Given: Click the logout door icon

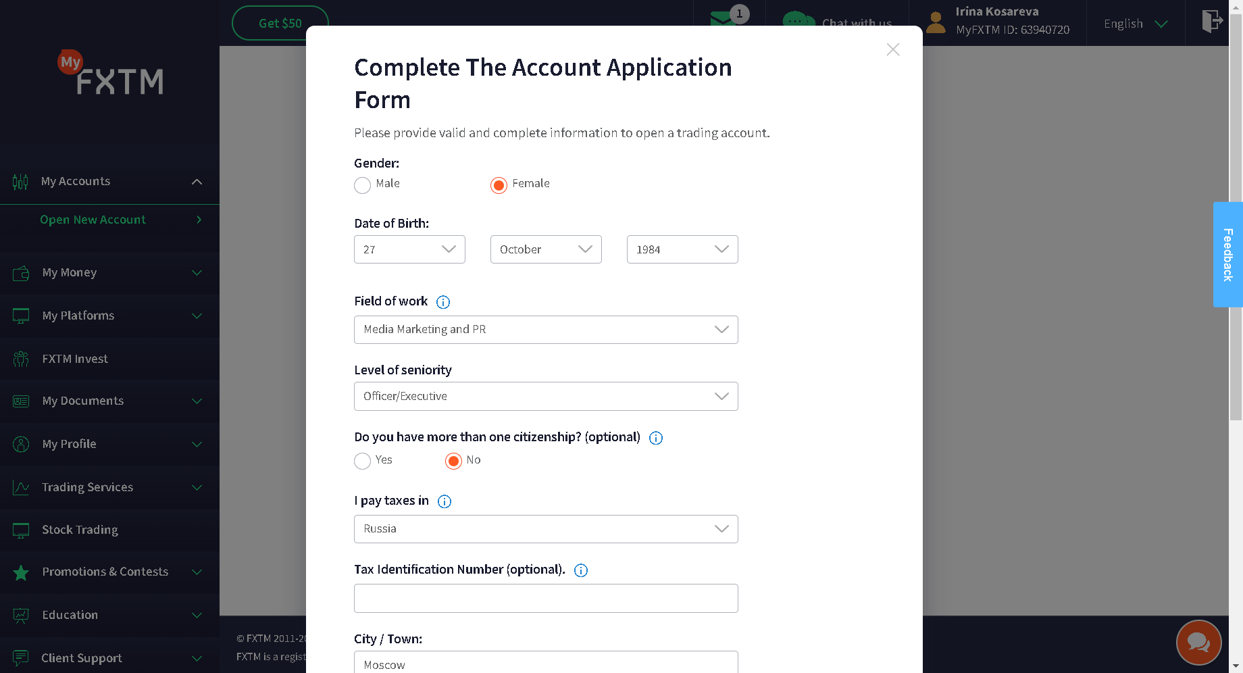Looking at the screenshot, I should click(1212, 21).
